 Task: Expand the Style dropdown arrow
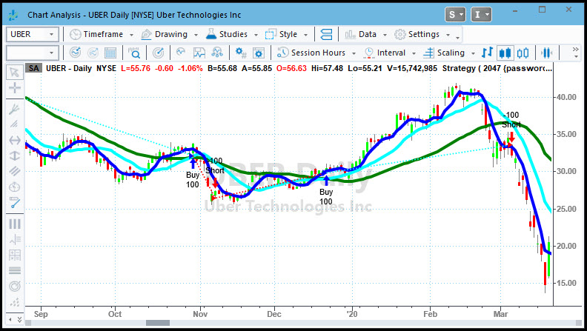306,35
